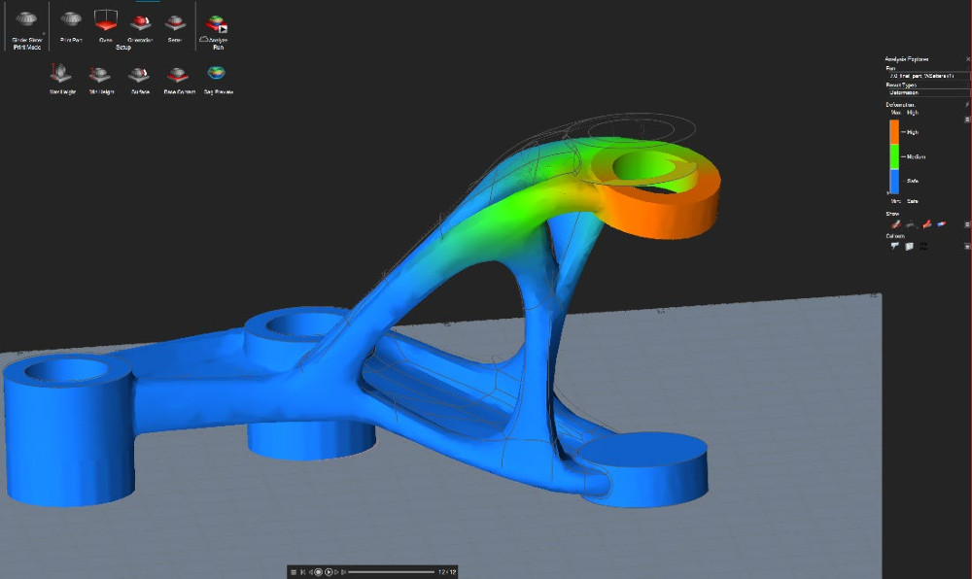Open the animation toolbar menu icon
This screenshot has height=579, width=972.
coord(294,571)
